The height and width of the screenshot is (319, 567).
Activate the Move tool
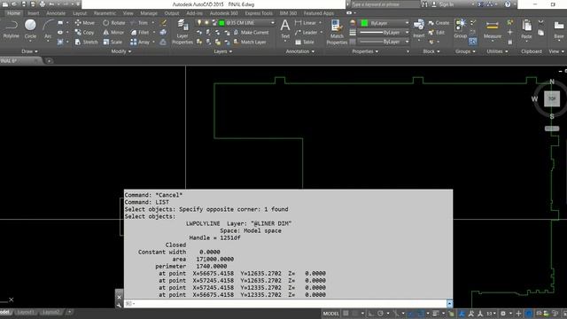[85, 23]
